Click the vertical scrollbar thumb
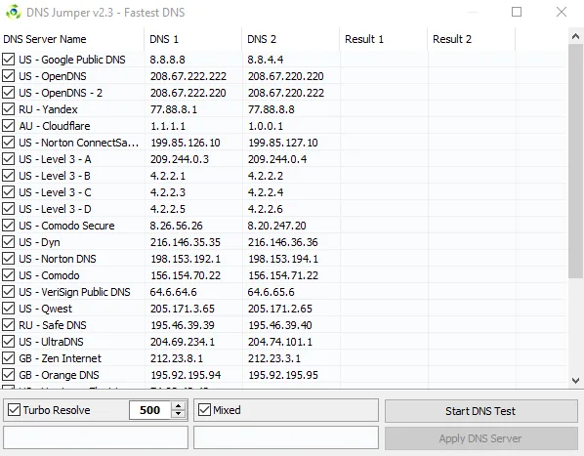This screenshot has width=584, height=456. pos(575,161)
